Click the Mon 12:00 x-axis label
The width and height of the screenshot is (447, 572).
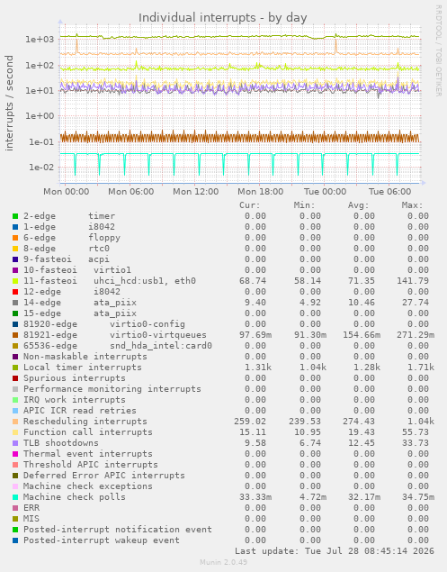pos(196,192)
